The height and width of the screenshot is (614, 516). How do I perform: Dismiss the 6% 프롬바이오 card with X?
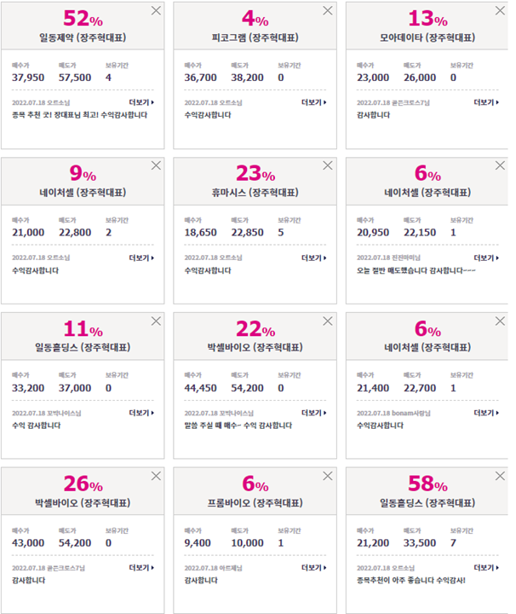coord(328,476)
